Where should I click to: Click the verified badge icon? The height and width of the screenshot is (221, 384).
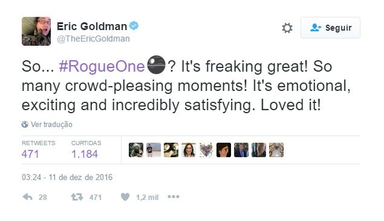tap(134, 26)
